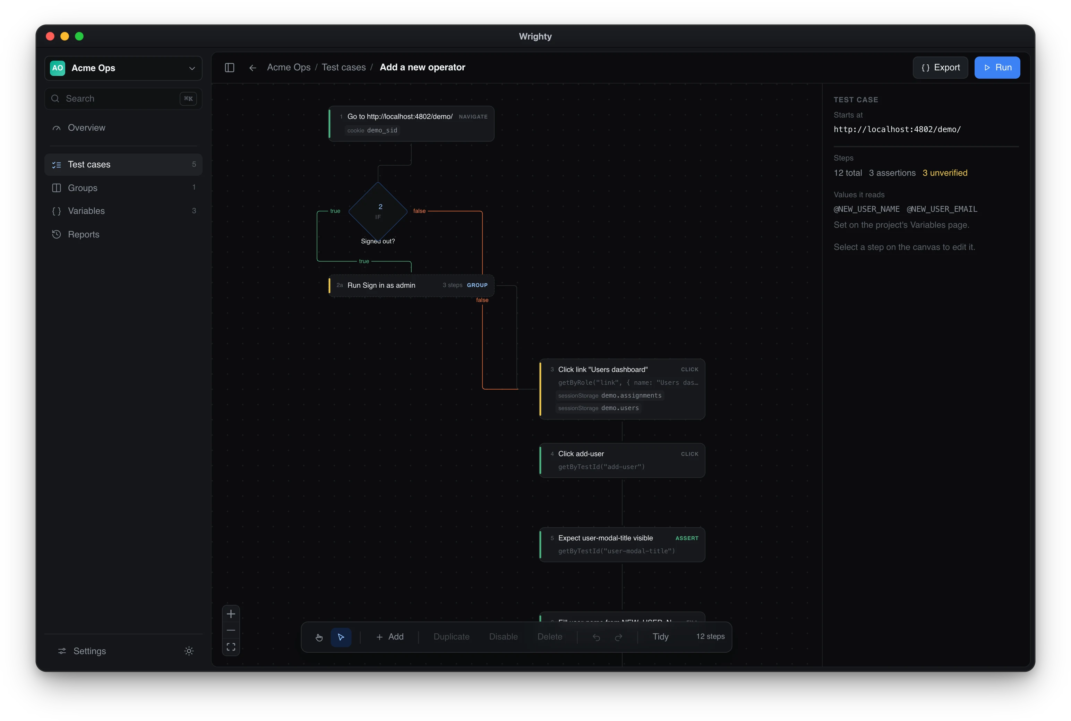Image resolution: width=1071 pixels, height=721 pixels.
Task: Click the blue Run button
Action: [997, 68]
